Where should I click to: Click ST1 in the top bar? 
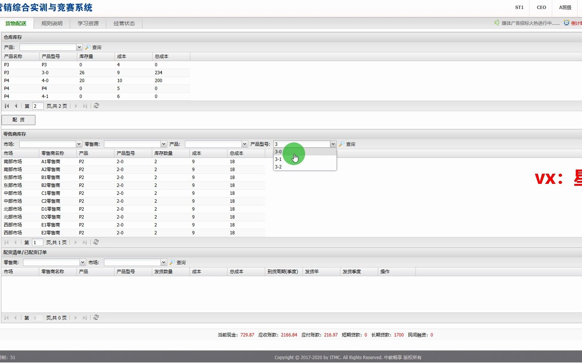point(519,8)
